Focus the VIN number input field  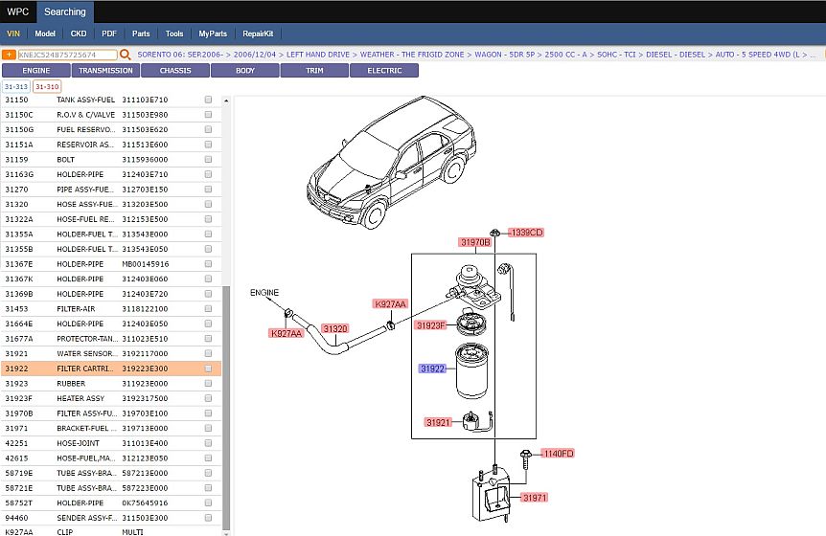(67, 55)
